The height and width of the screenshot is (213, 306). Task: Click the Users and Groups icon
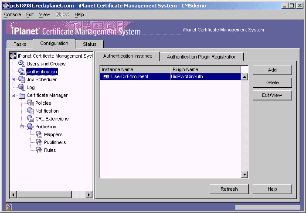21,64
